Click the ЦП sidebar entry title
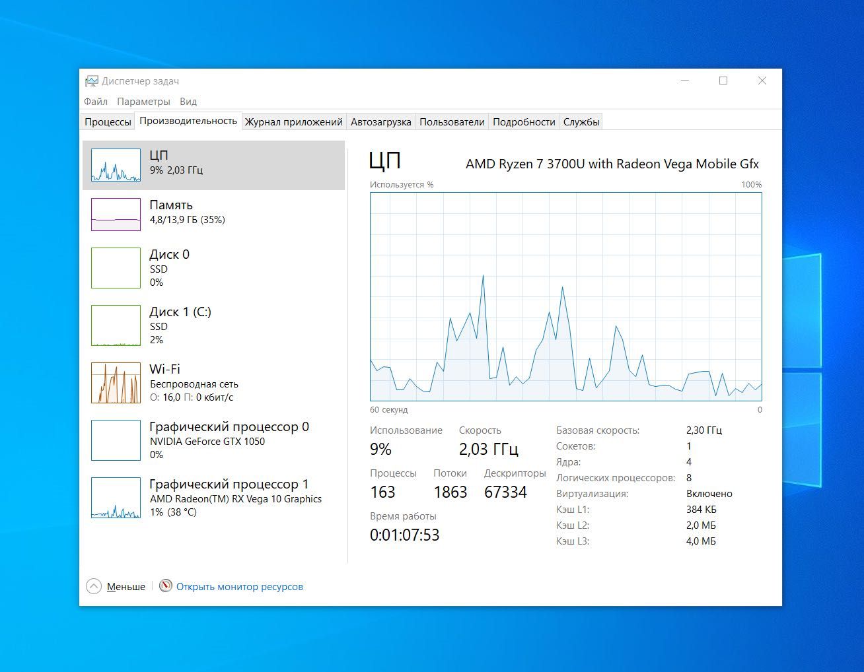 pos(159,155)
